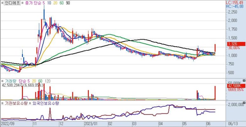The height and width of the screenshot is (127, 246).
Task: Click the 50,000K volume axis label
Action: [x=235, y=83]
